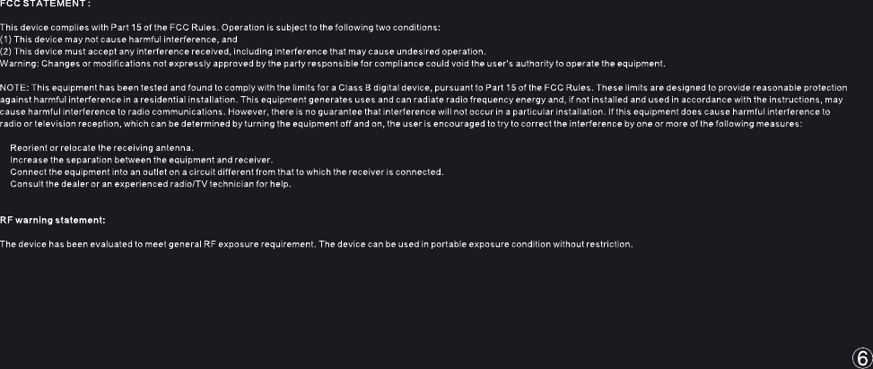Click the circled page number 6
The image size is (873, 369).
coord(862,358)
